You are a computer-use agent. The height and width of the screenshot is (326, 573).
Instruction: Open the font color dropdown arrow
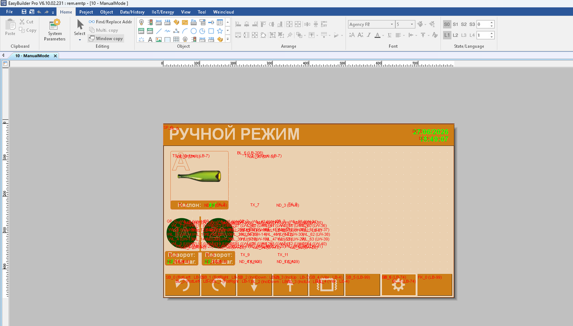tap(383, 35)
